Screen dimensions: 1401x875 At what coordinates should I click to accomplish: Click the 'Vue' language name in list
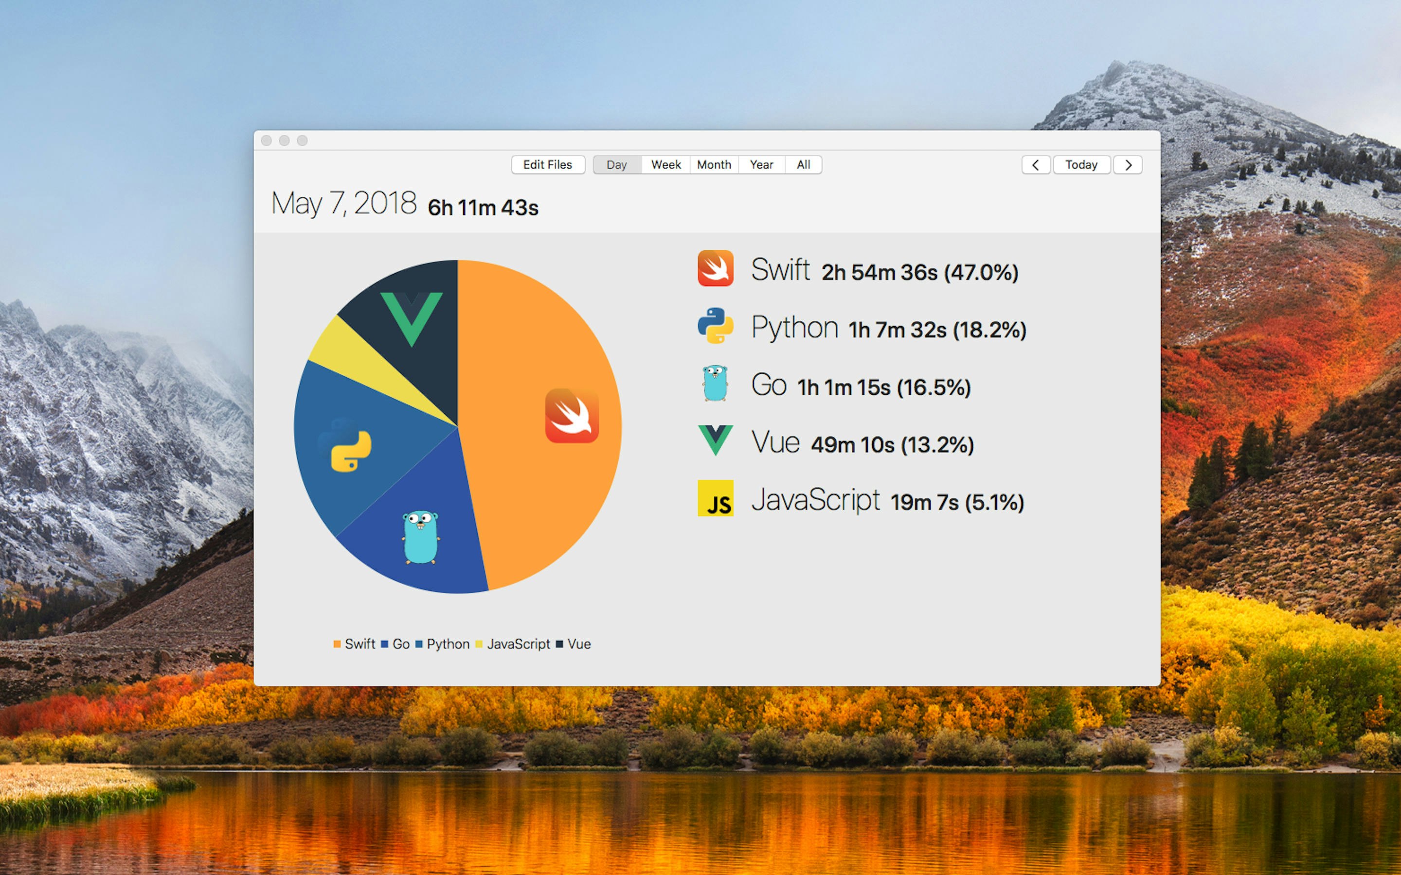click(x=776, y=442)
